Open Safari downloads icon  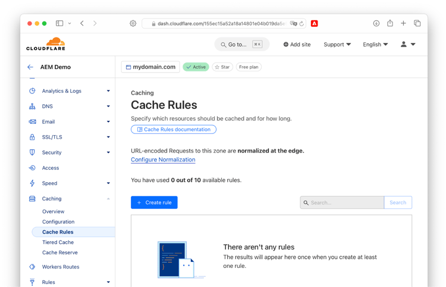[x=376, y=23]
